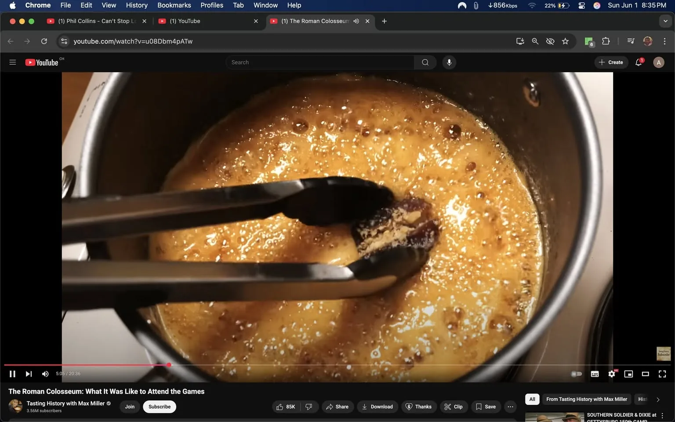Mute the video volume
Viewport: 675px width, 422px height.
(x=45, y=374)
